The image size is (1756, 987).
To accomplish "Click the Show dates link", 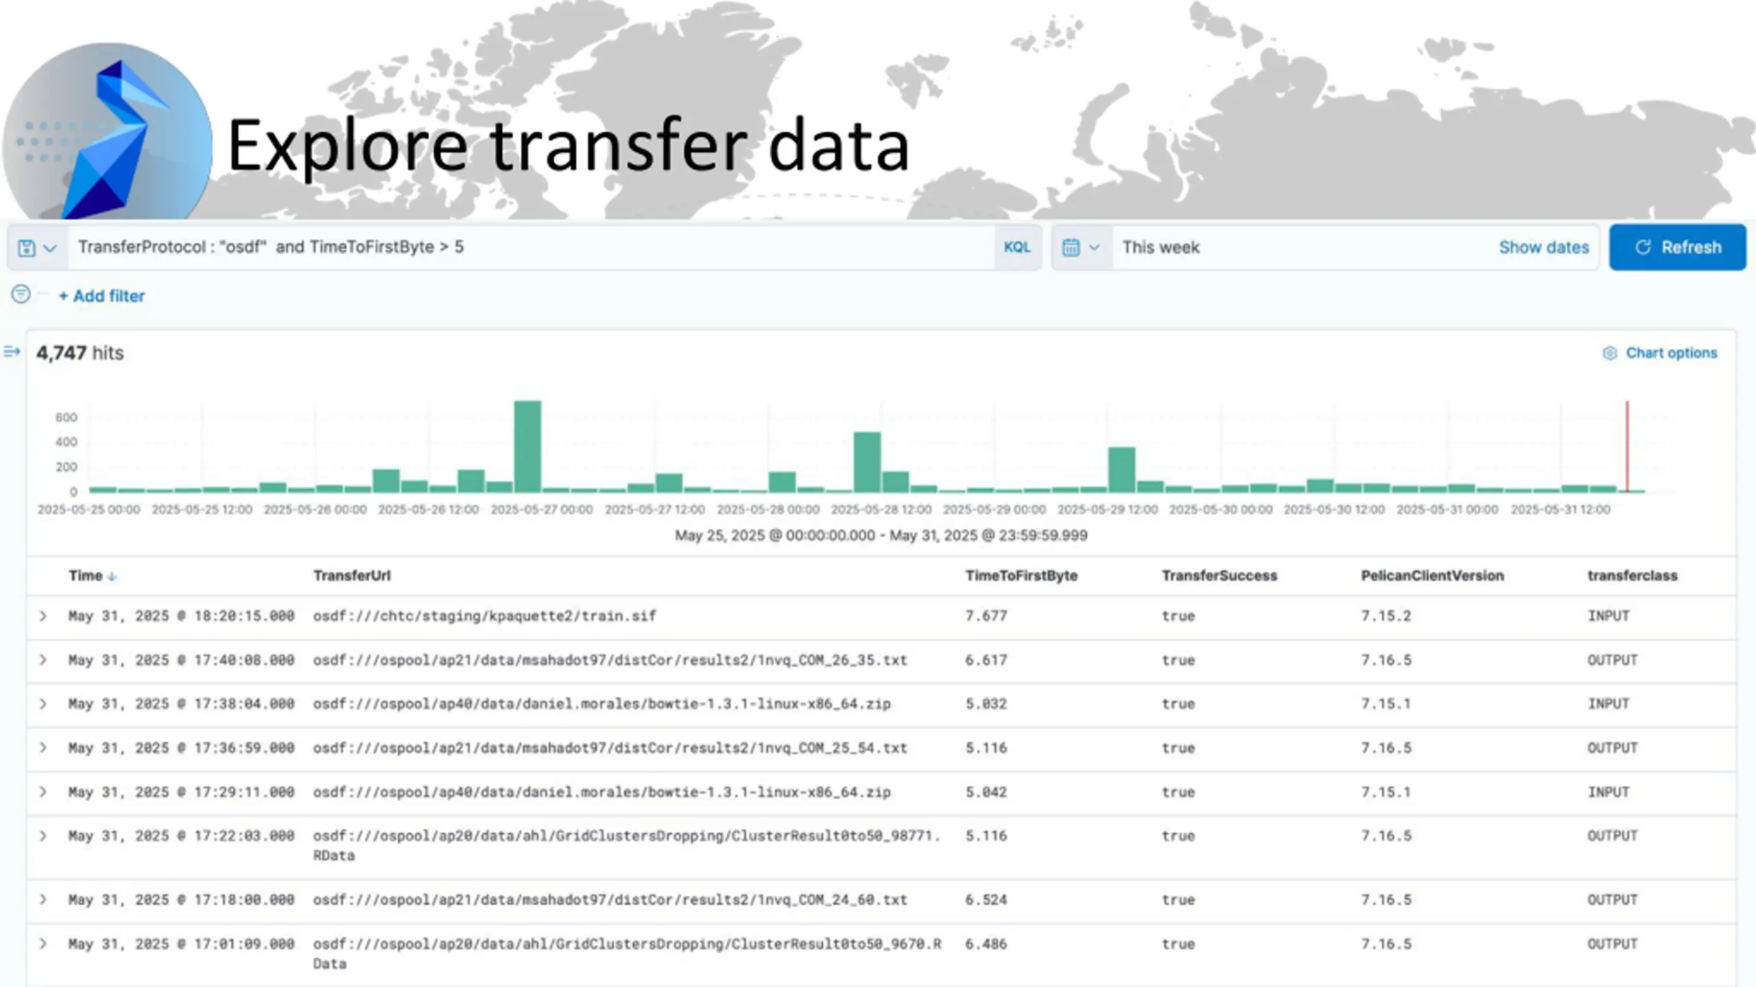I will 1543,247.
